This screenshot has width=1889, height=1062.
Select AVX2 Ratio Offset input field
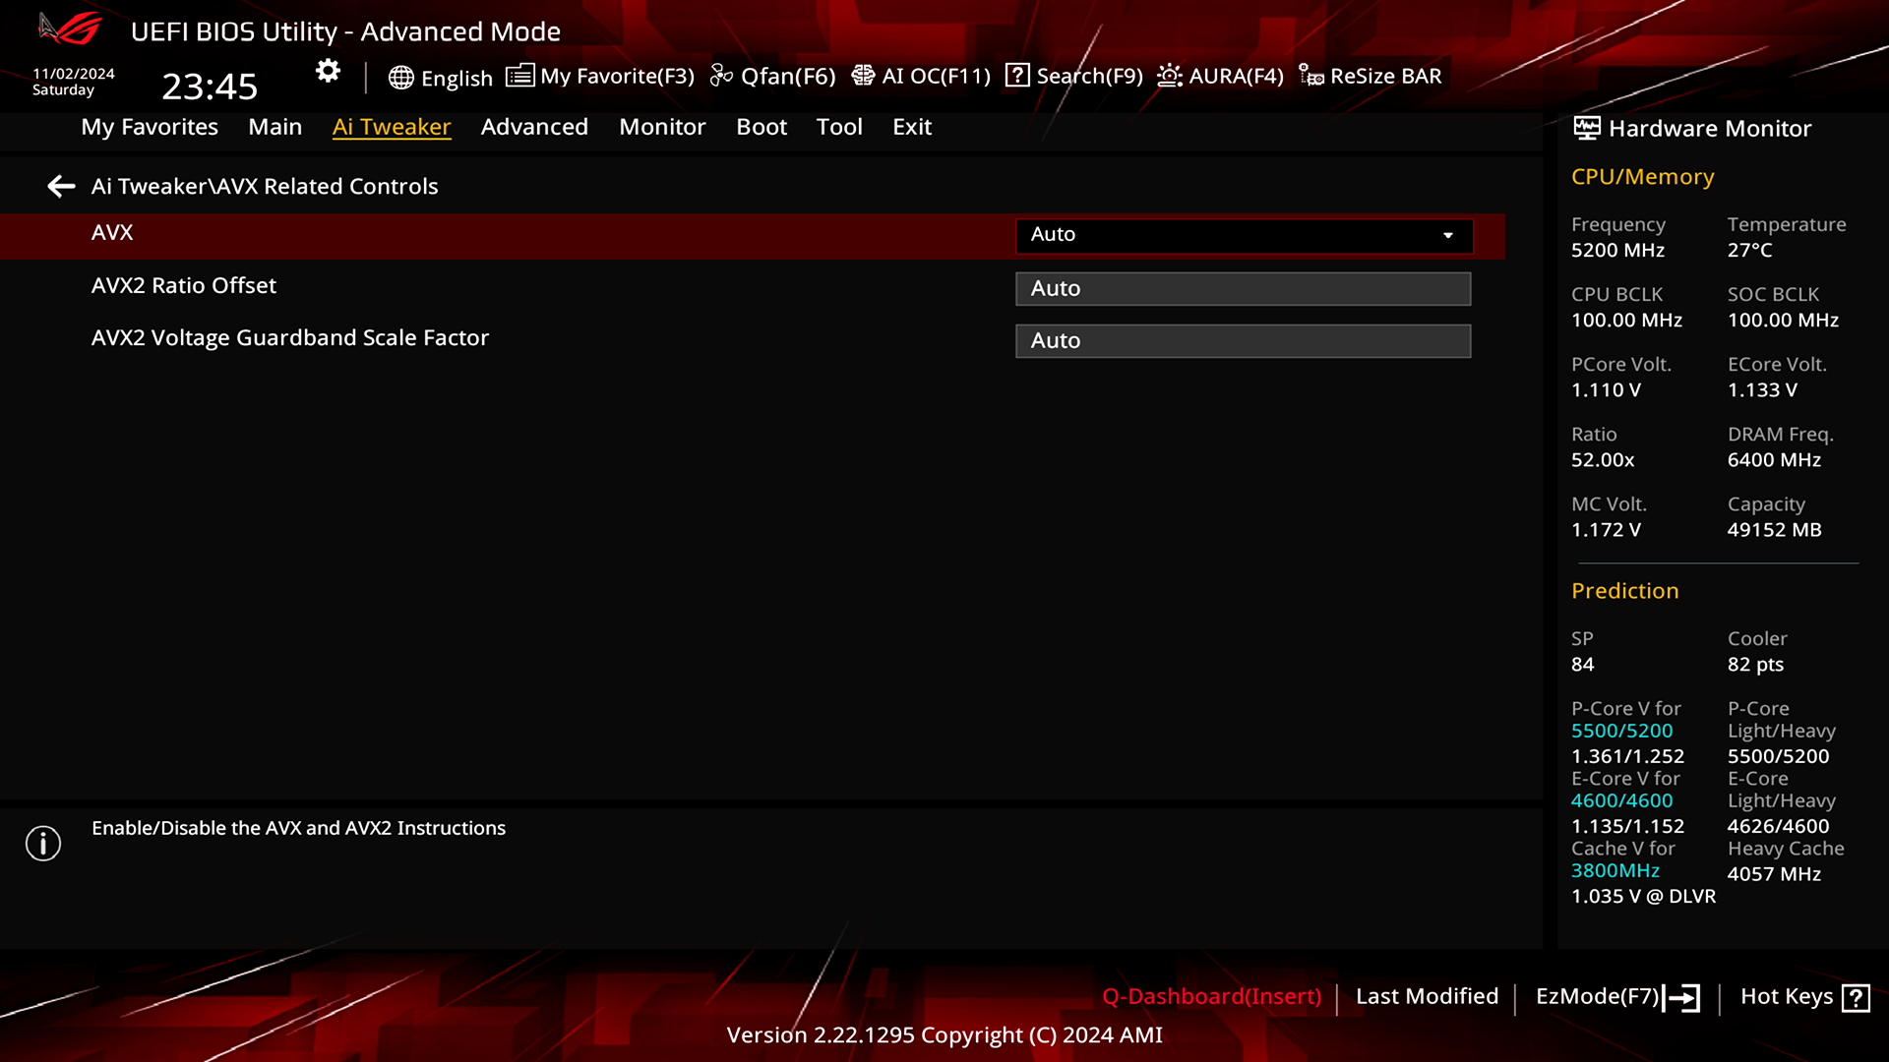coord(1243,288)
